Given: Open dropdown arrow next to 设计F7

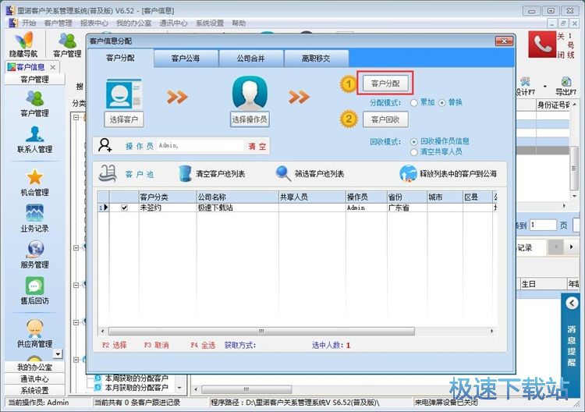Looking at the screenshot, I should pyautogui.click(x=545, y=86).
